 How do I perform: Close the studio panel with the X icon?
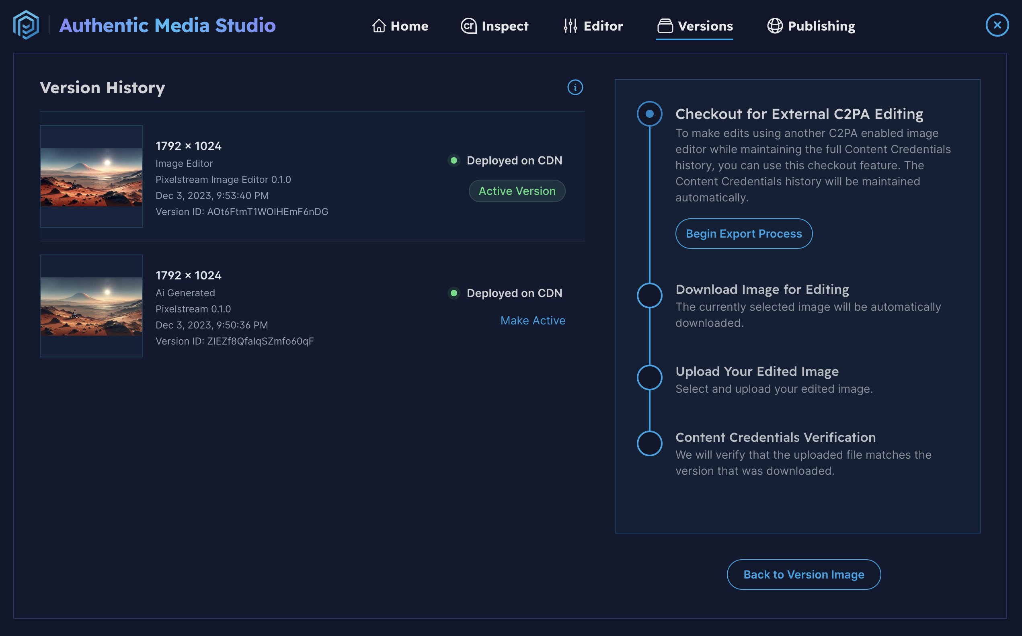(997, 25)
